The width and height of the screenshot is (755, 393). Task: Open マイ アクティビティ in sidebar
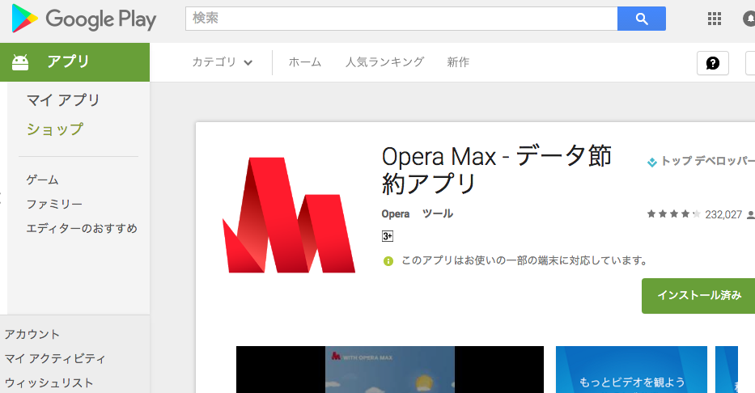[x=55, y=358]
